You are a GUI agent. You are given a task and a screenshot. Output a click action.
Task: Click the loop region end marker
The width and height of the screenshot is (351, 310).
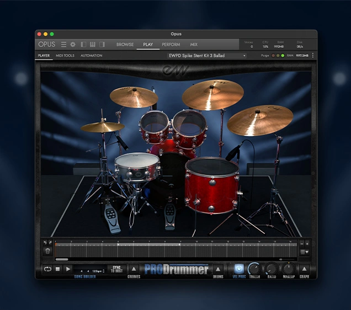[x=179, y=245]
